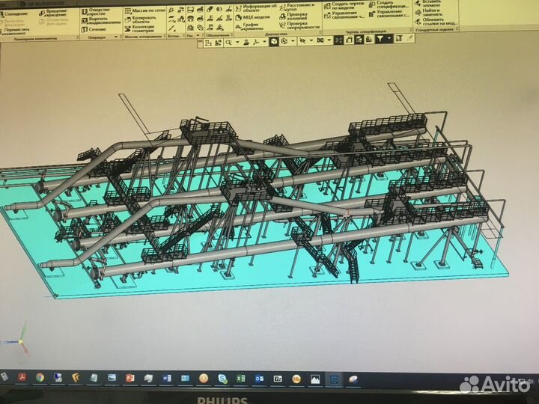The width and height of the screenshot is (539, 404).
Task: Open Word from taskbar
Action: click(167, 379)
